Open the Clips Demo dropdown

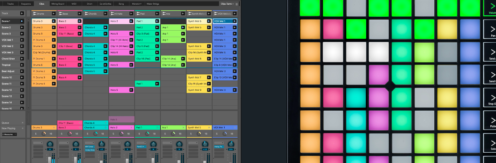click(227, 4)
